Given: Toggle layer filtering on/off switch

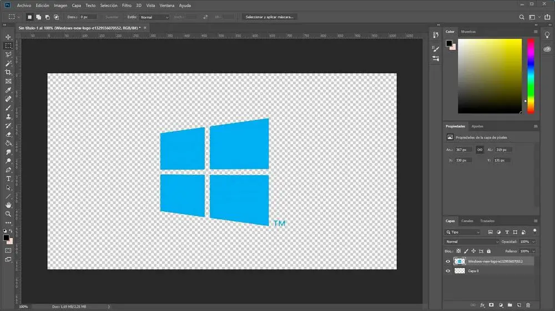Looking at the screenshot, I should click(x=534, y=232).
